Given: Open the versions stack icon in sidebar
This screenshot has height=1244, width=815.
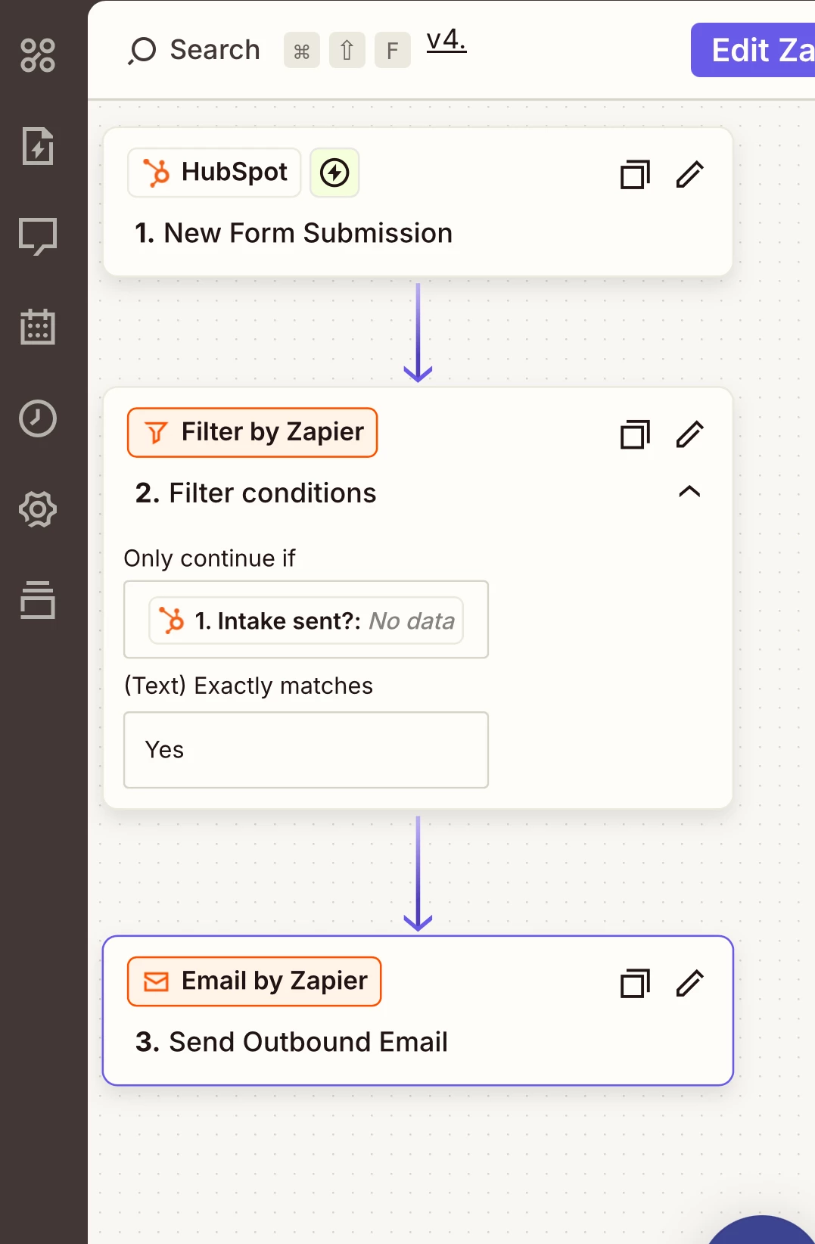Looking at the screenshot, I should [38, 600].
